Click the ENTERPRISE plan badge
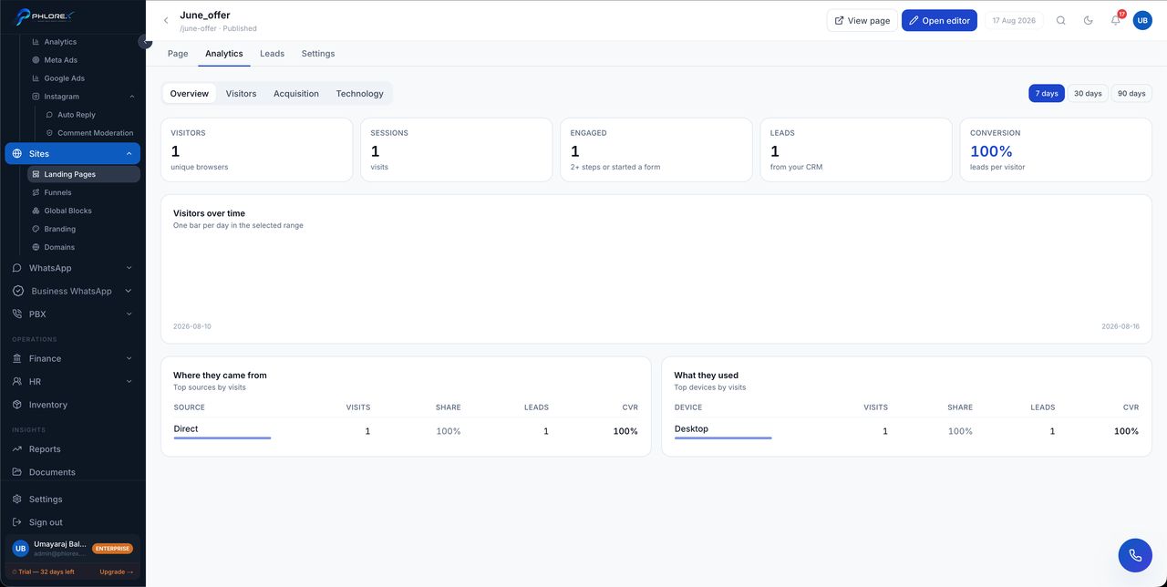Viewport: 1167px width, 587px height. pos(113,549)
